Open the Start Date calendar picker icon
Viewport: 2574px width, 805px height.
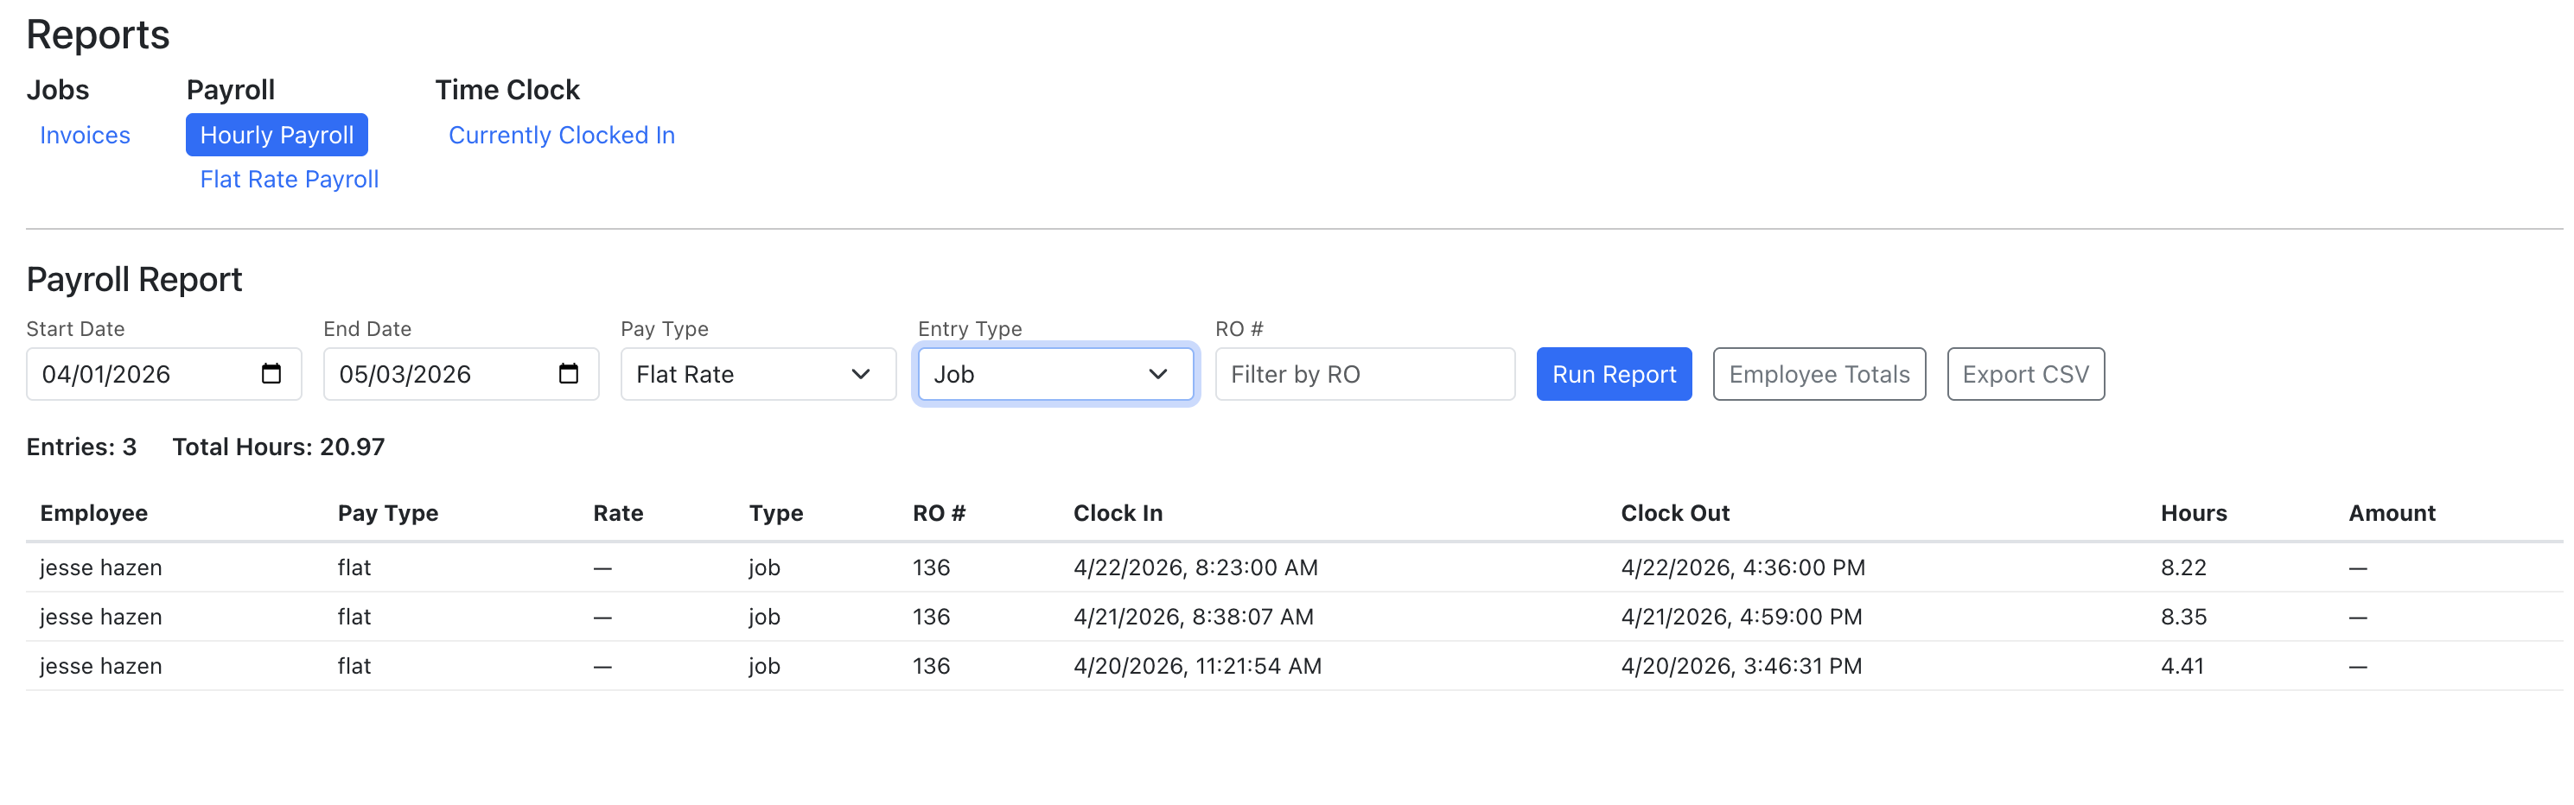271,373
